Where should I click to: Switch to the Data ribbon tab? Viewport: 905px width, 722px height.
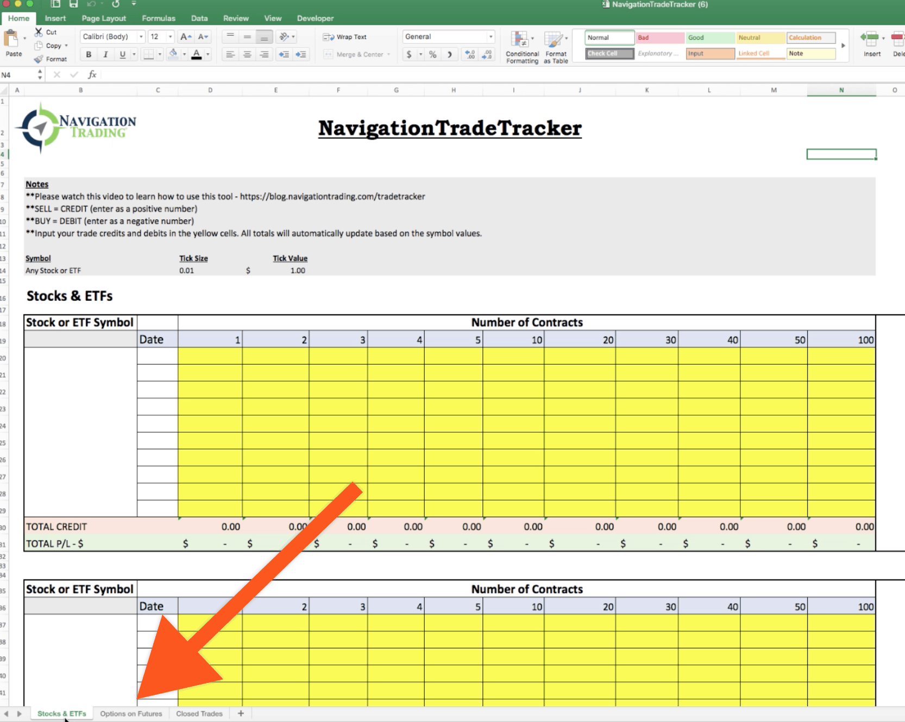199,18
